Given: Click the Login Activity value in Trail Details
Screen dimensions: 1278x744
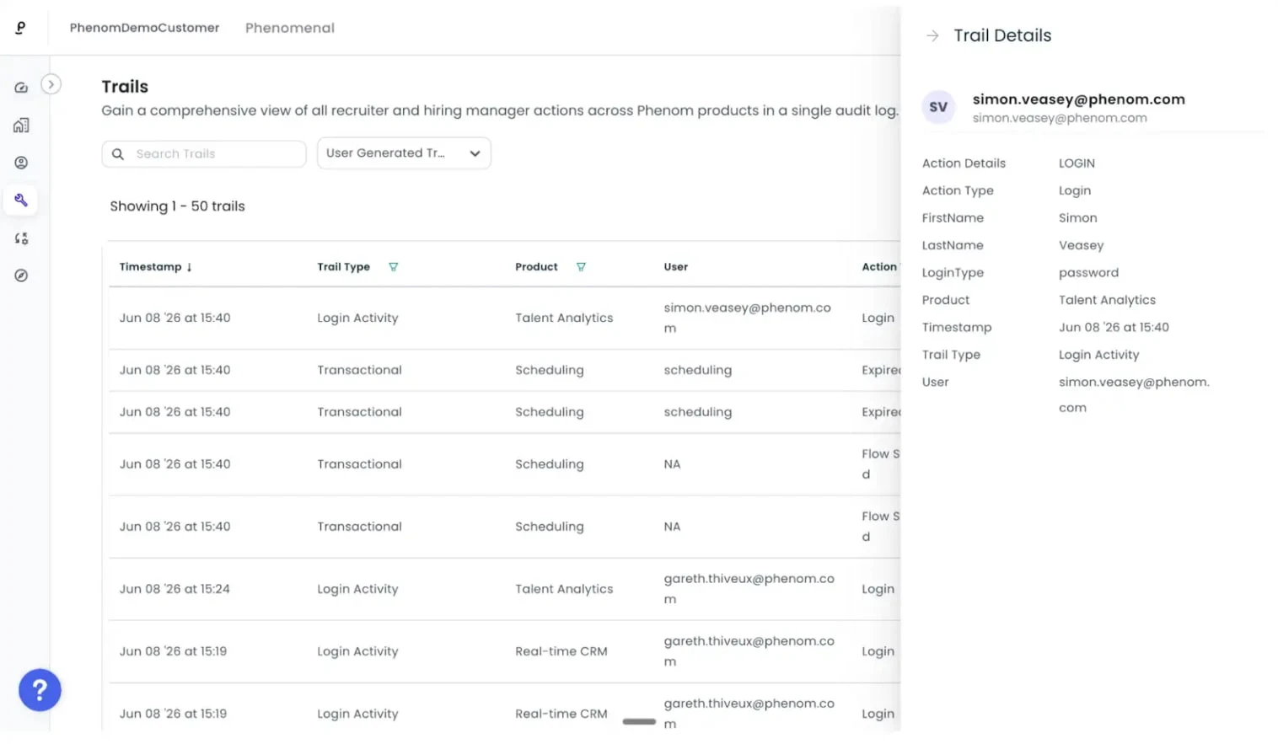Looking at the screenshot, I should coord(1098,355).
